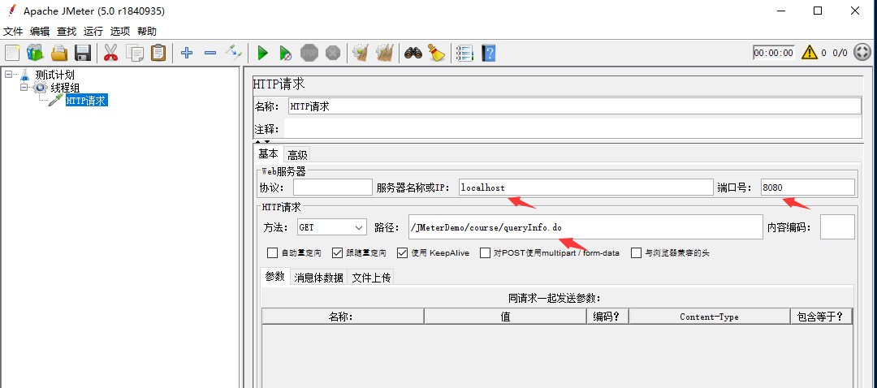This screenshot has width=877, height=388.
Task: Collapse the 测试计划 tree node
Action: [x=8, y=74]
